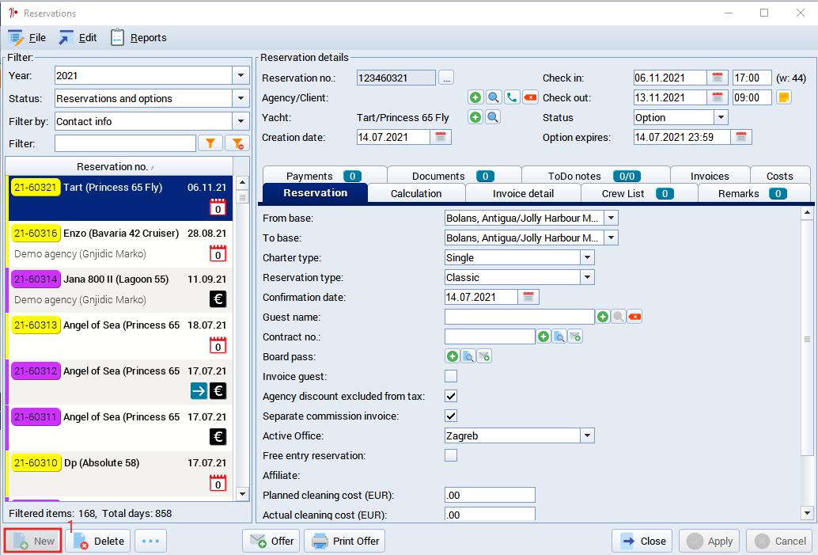Image resolution: width=818 pixels, height=555 pixels.
Task: Open Option expires calendar picker
Action: tap(741, 137)
